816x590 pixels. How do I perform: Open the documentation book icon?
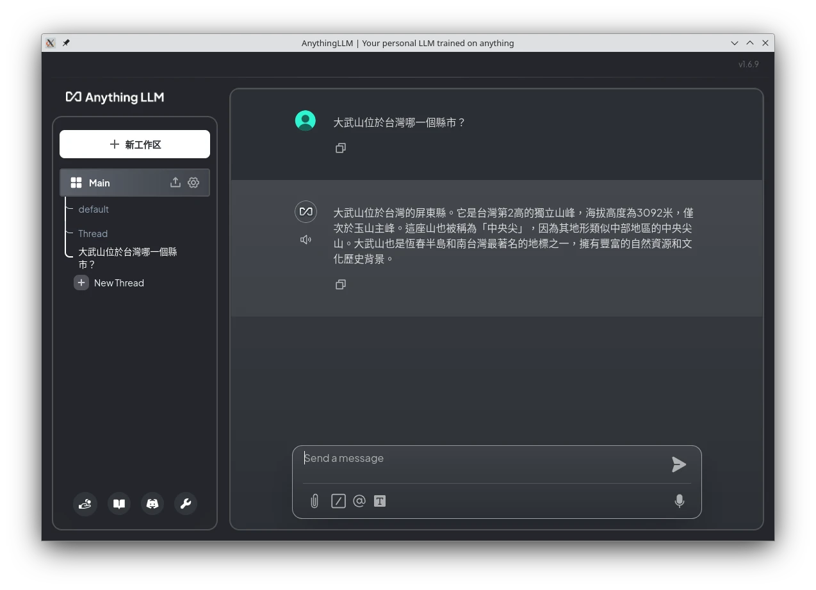point(119,504)
